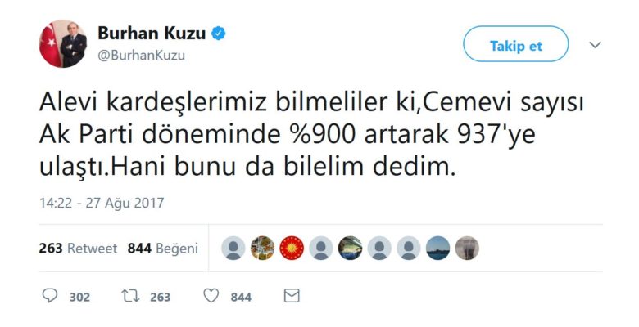Send tweet via direct message envelope icon
The width and height of the screenshot is (639, 327).
(x=292, y=296)
